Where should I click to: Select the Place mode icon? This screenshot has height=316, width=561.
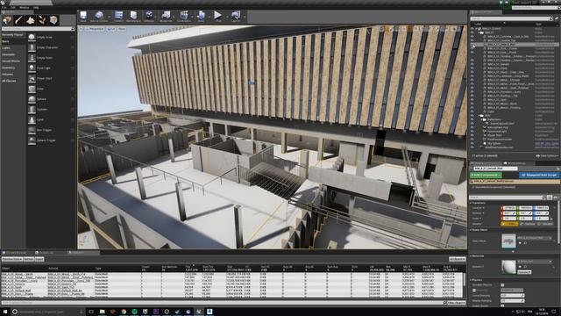[x=7, y=20]
